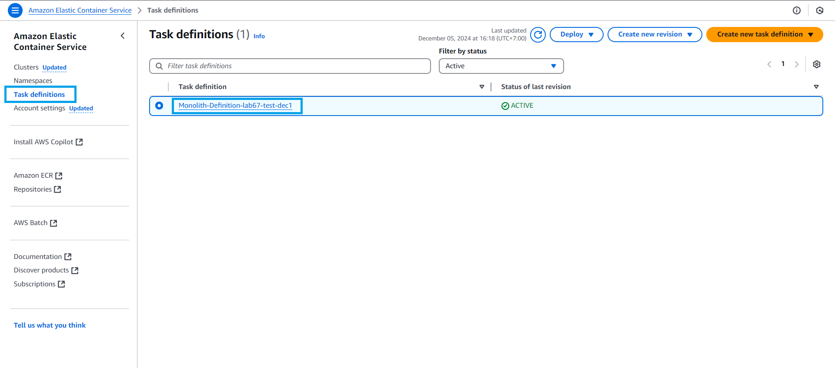The height and width of the screenshot is (368, 835).
Task: Click the Last updated timestamp text
Action: point(472,35)
